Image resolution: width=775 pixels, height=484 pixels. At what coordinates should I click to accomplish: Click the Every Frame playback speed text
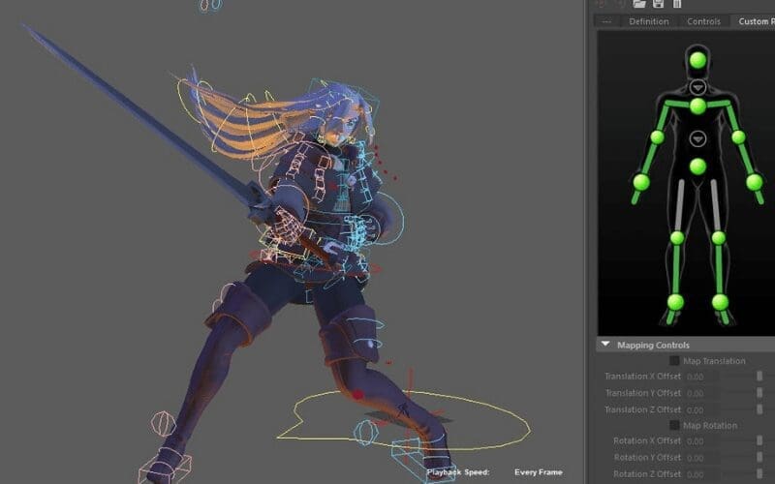click(539, 472)
